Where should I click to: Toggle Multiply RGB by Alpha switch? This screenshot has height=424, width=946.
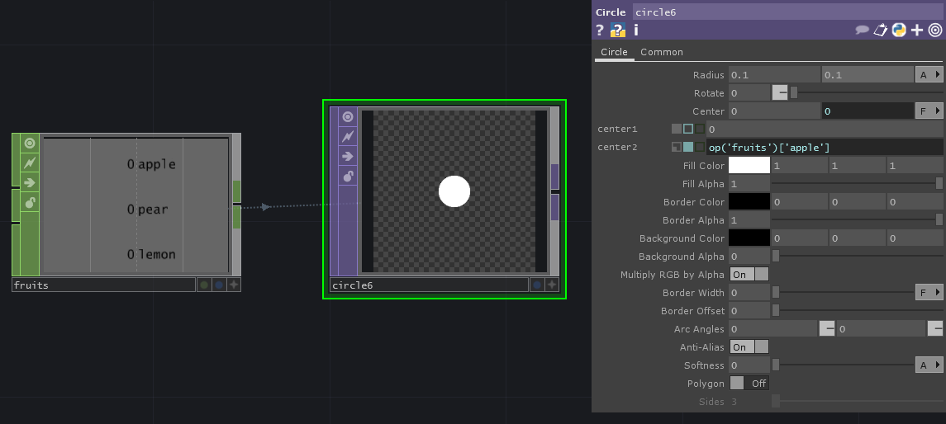[x=749, y=275]
